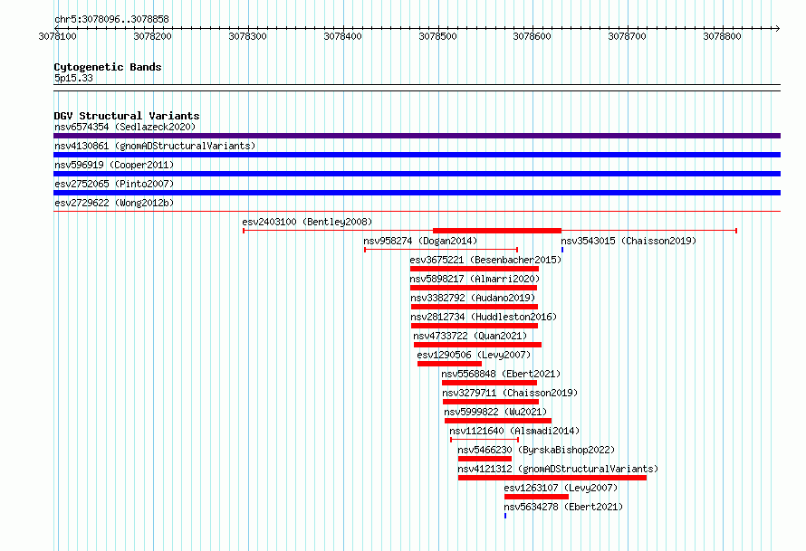The width and height of the screenshot is (806, 551).
Task: Click the 3078700 ruler position
Action: pos(627,36)
